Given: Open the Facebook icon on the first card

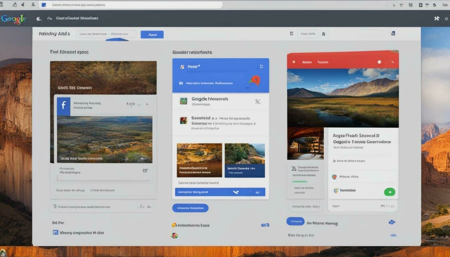Looking at the screenshot, I should click(x=63, y=105).
